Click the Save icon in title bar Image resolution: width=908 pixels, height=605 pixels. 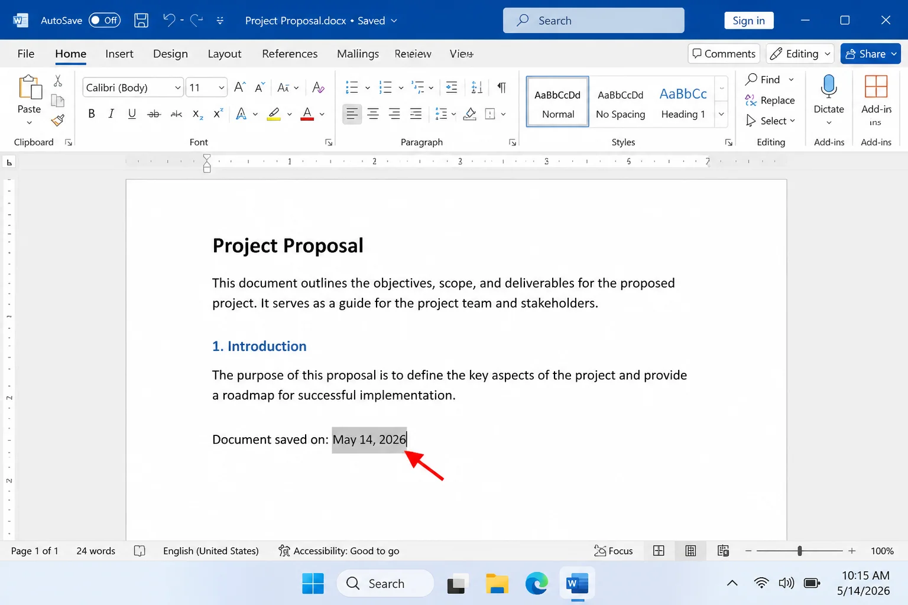(141, 21)
